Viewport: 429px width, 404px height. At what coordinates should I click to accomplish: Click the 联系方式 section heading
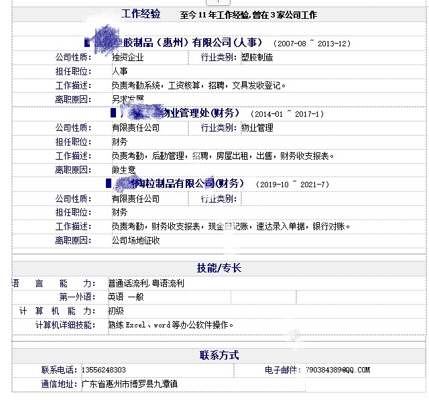click(x=219, y=355)
